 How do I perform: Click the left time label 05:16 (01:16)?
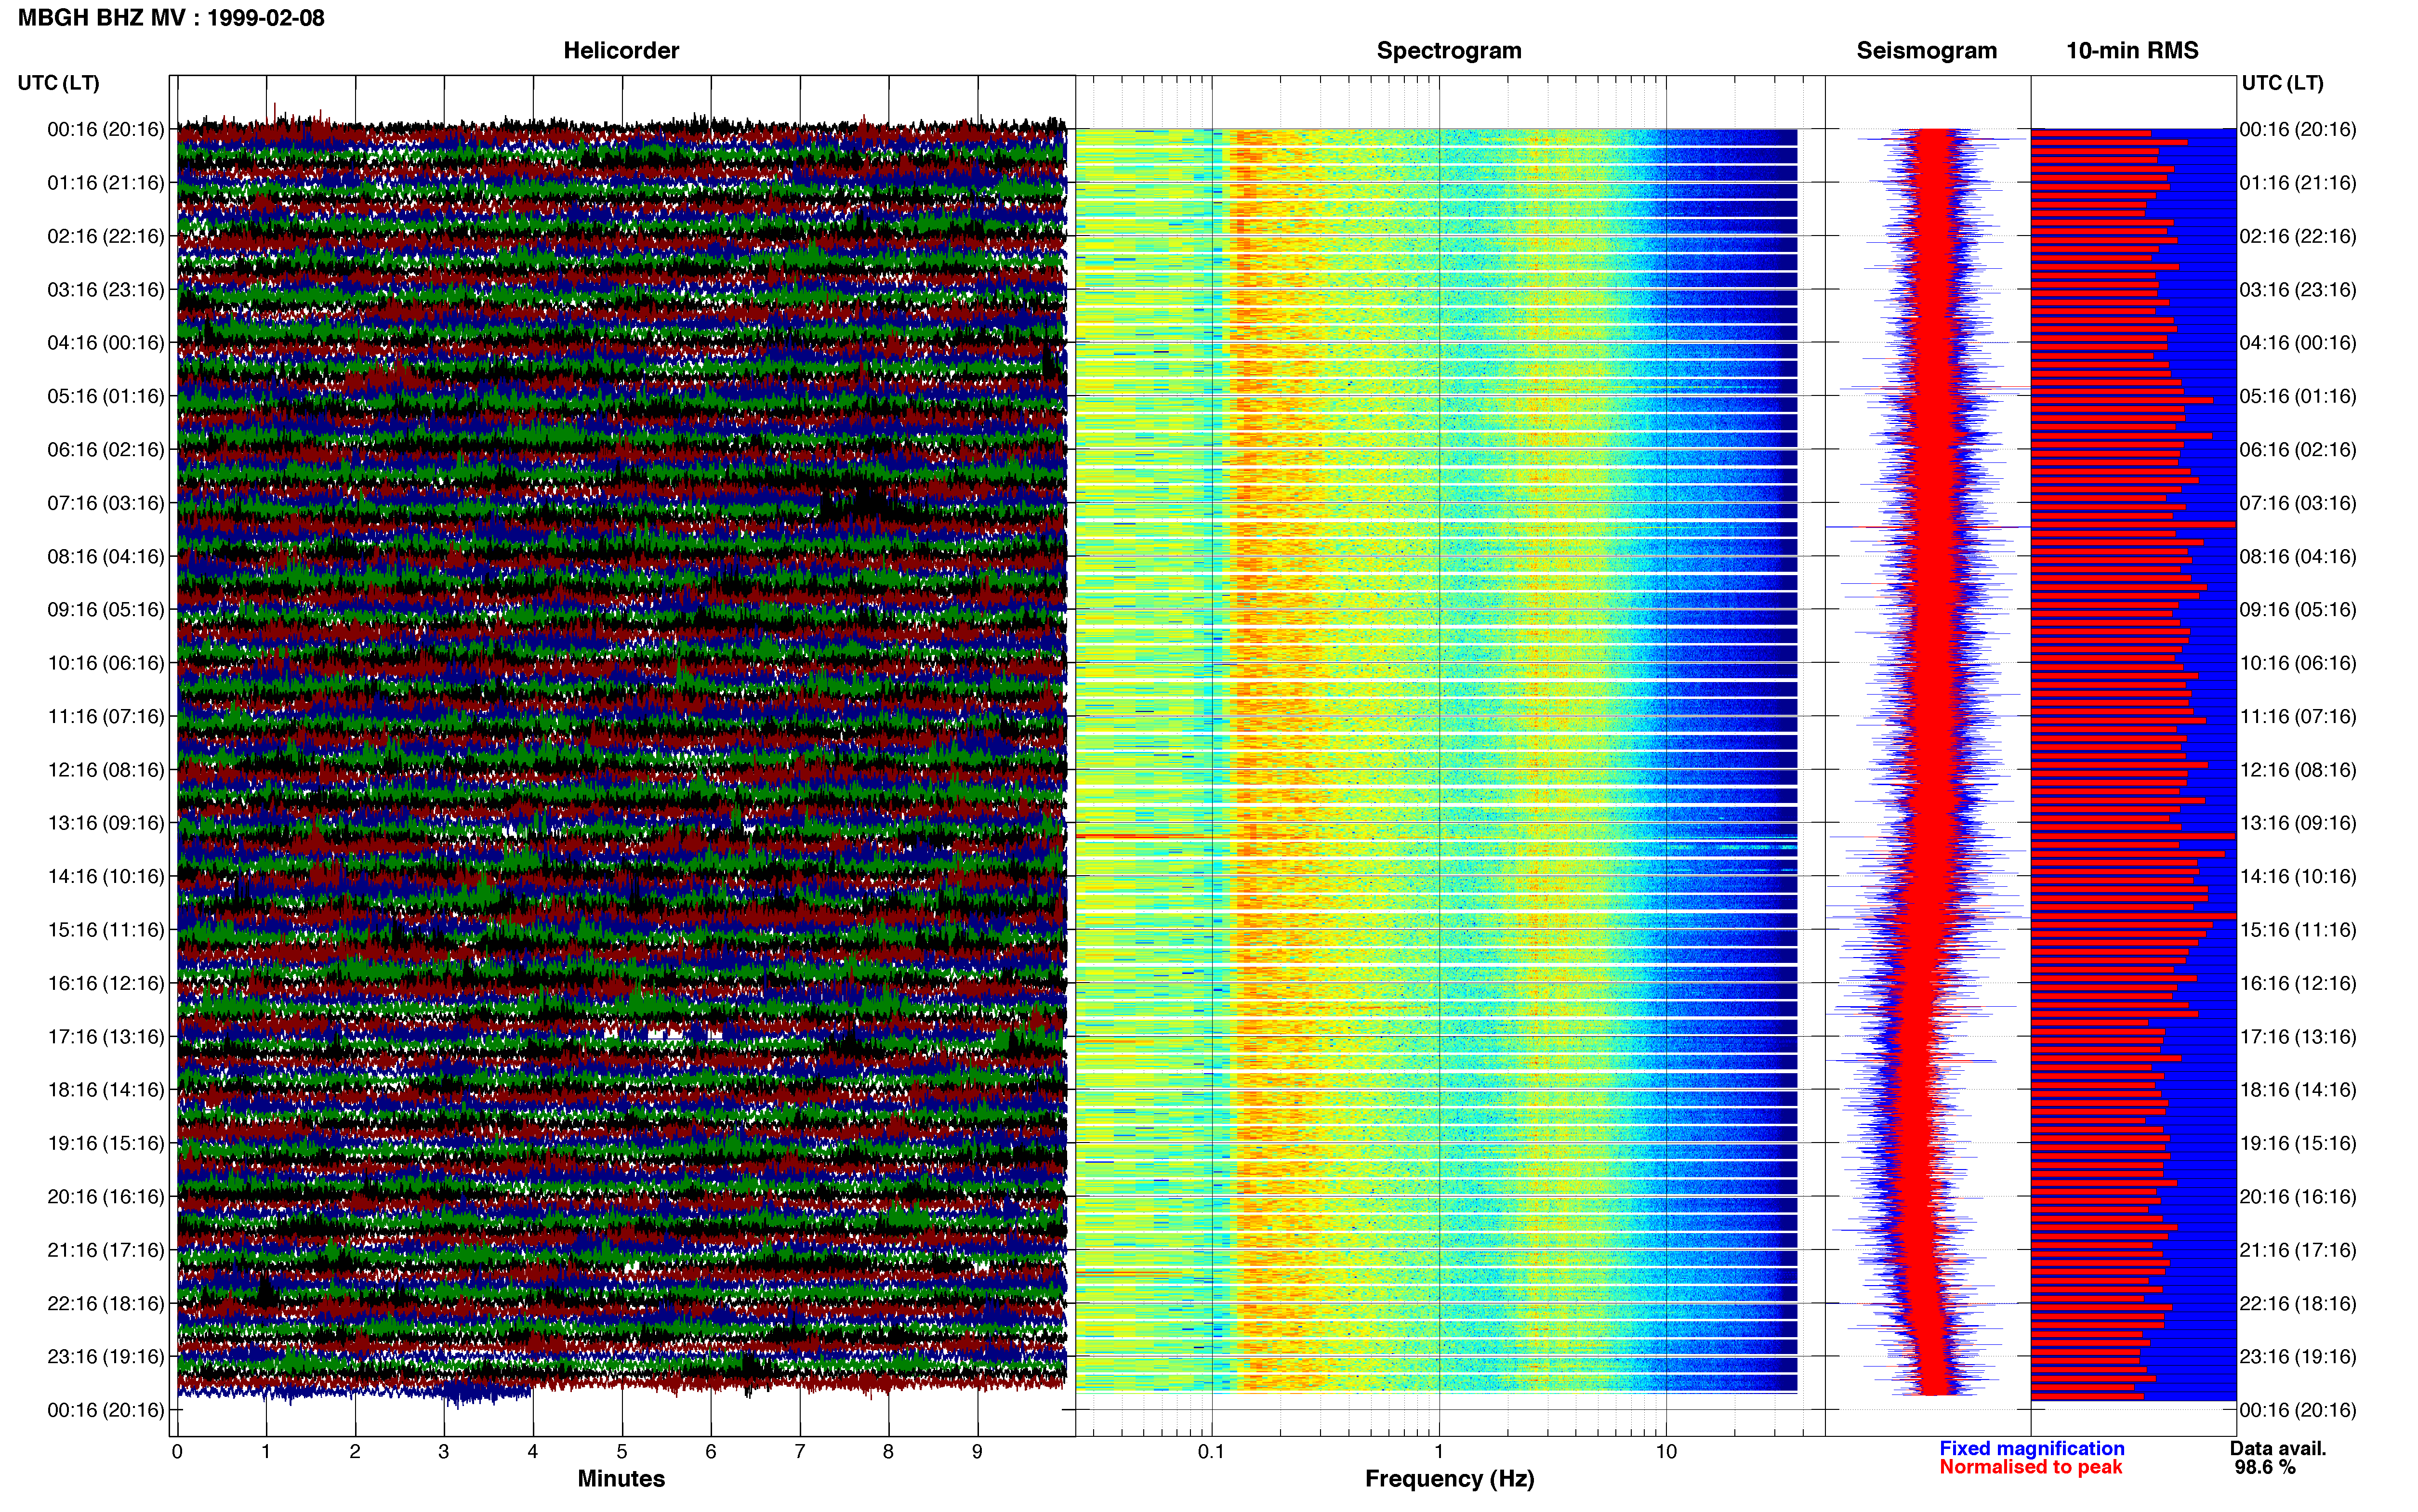tap(106, 396)
